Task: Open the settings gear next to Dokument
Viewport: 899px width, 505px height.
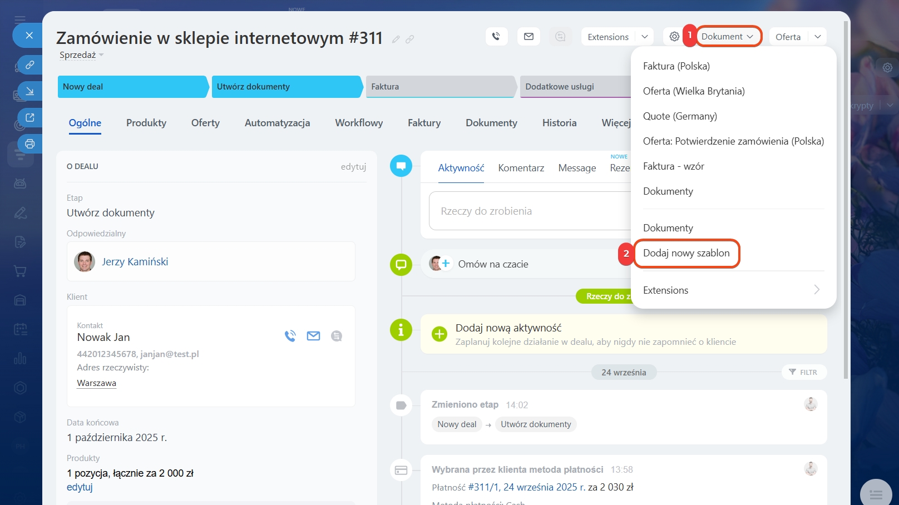Action: tap(674, 37)
